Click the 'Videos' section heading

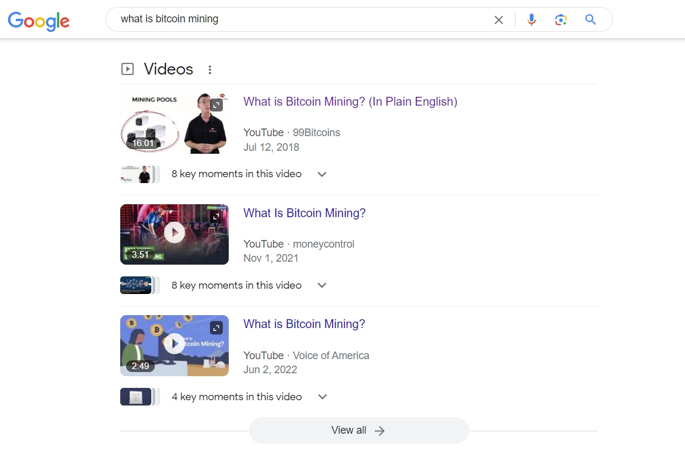point(168,69)
